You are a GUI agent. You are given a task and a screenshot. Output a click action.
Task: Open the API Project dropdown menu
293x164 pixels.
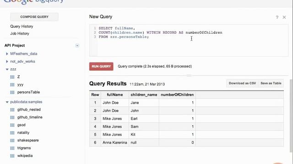click(77, 46)
